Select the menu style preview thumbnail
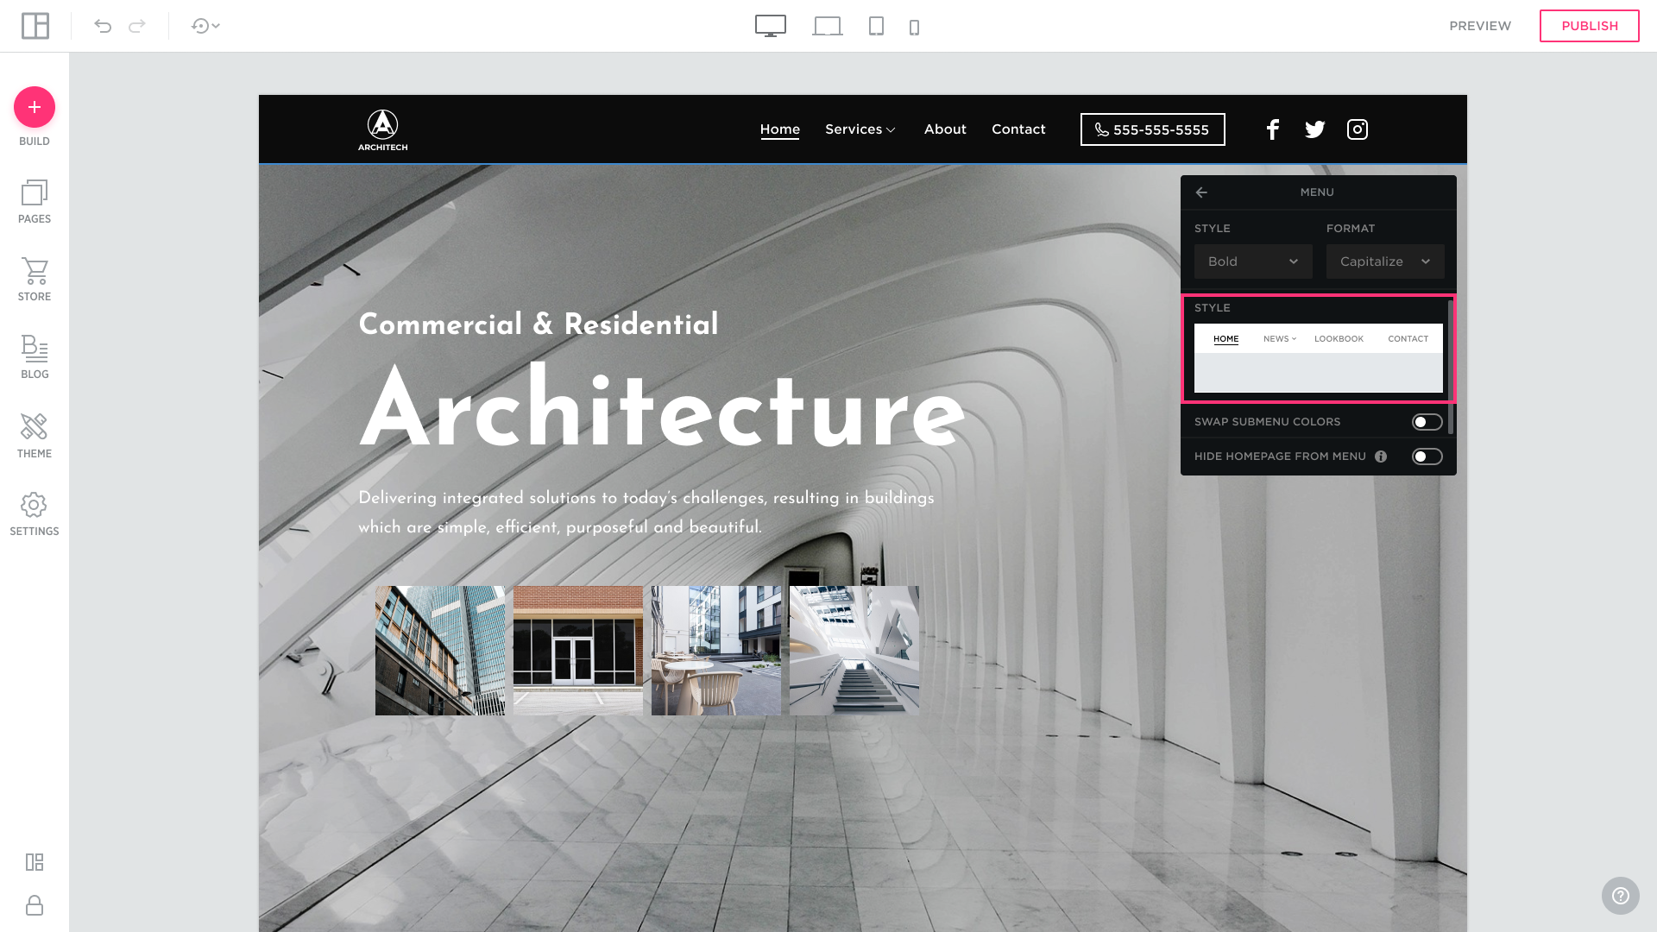The image size is (1657, 932). (1318, 358)
